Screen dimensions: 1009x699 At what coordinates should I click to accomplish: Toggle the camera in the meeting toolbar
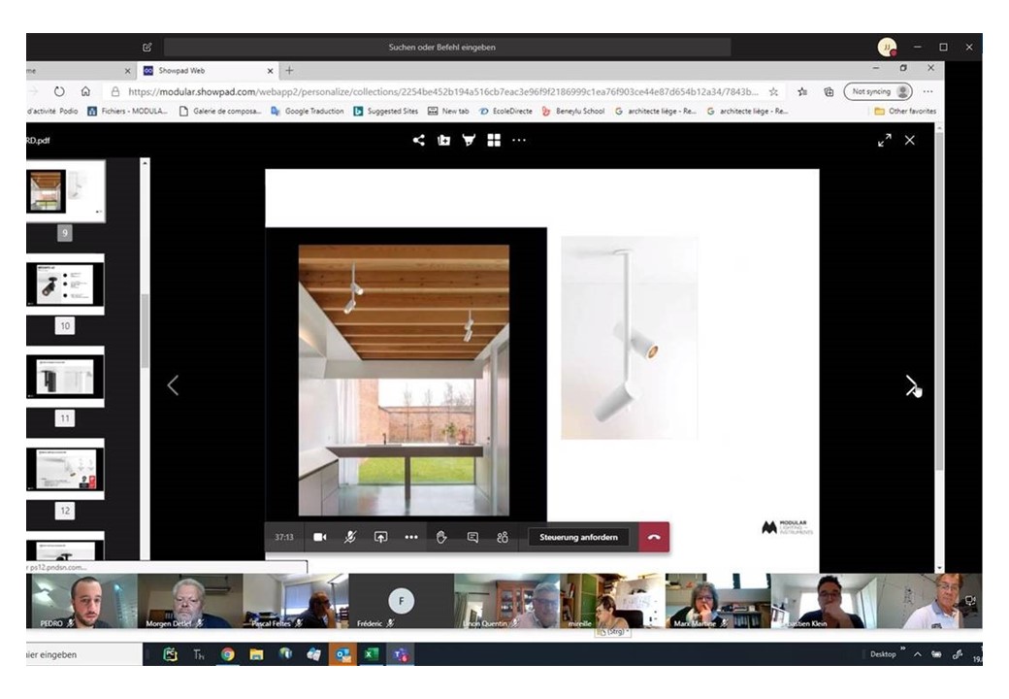pyautogui.click(x=320, y=537)
